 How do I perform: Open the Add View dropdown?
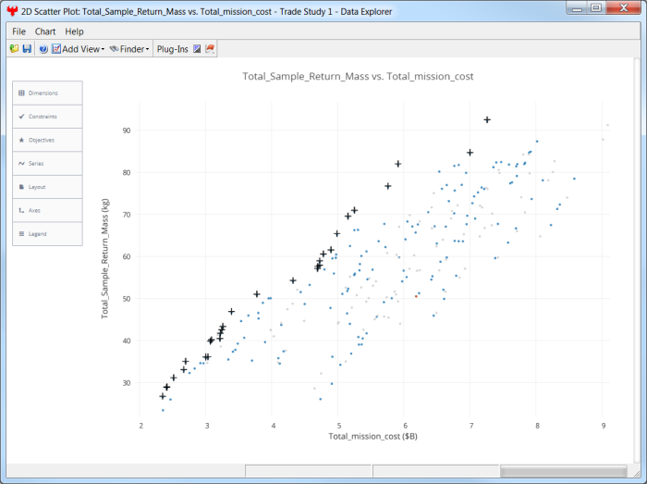point(78,49)
